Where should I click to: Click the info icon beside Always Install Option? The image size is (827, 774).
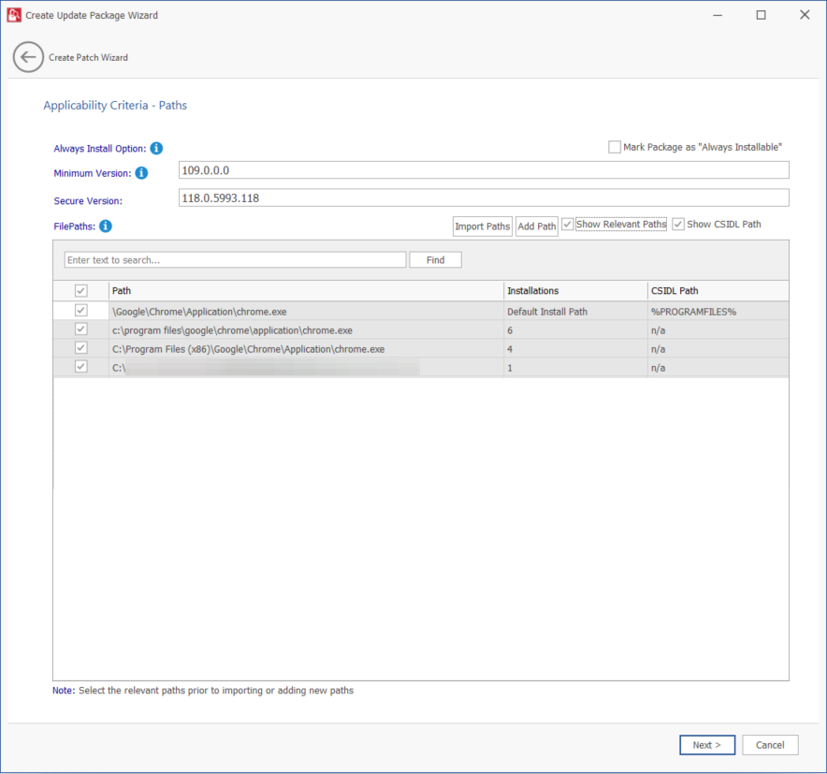tap(156, 149)
